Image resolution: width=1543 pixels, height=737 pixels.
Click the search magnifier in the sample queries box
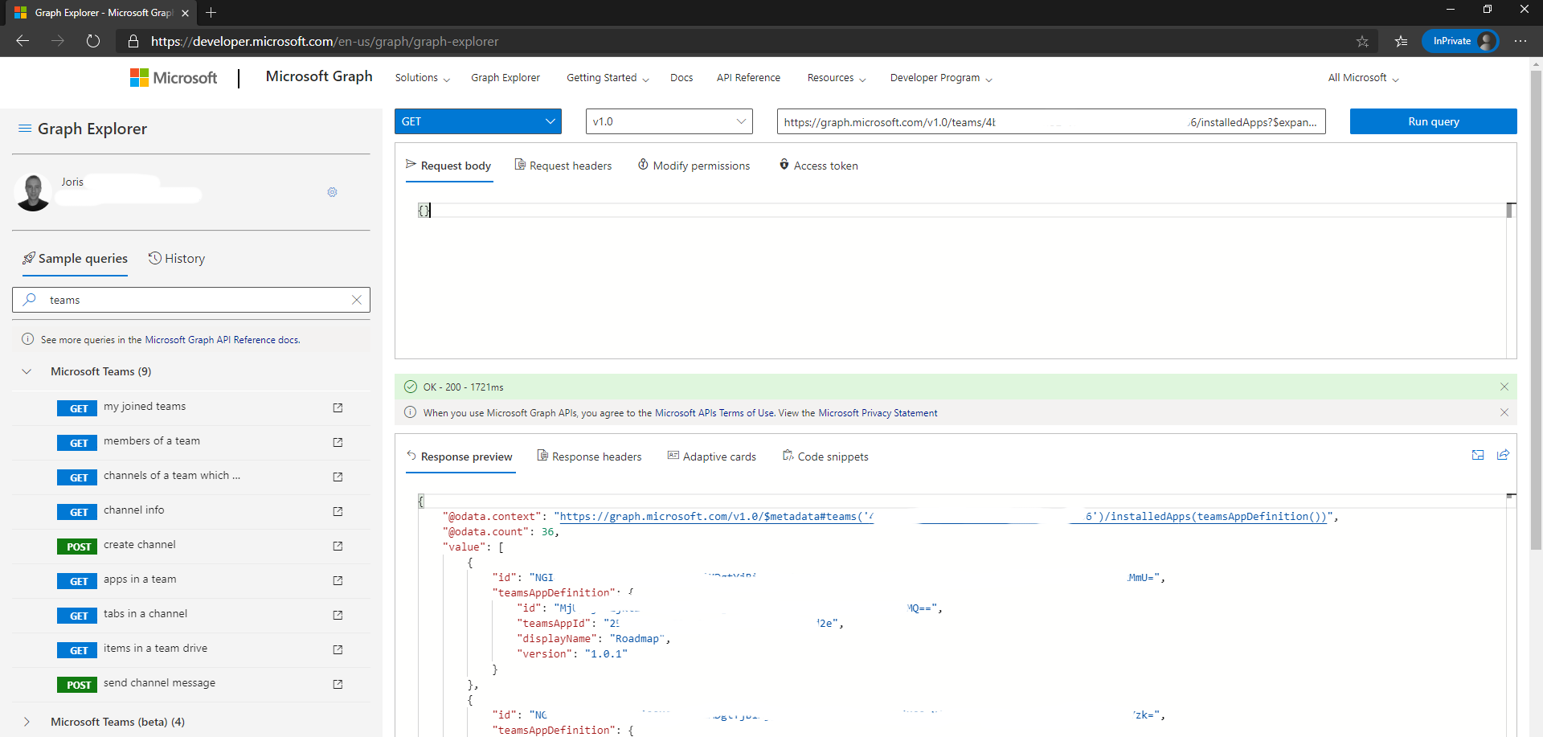click(x=30, y=299)
